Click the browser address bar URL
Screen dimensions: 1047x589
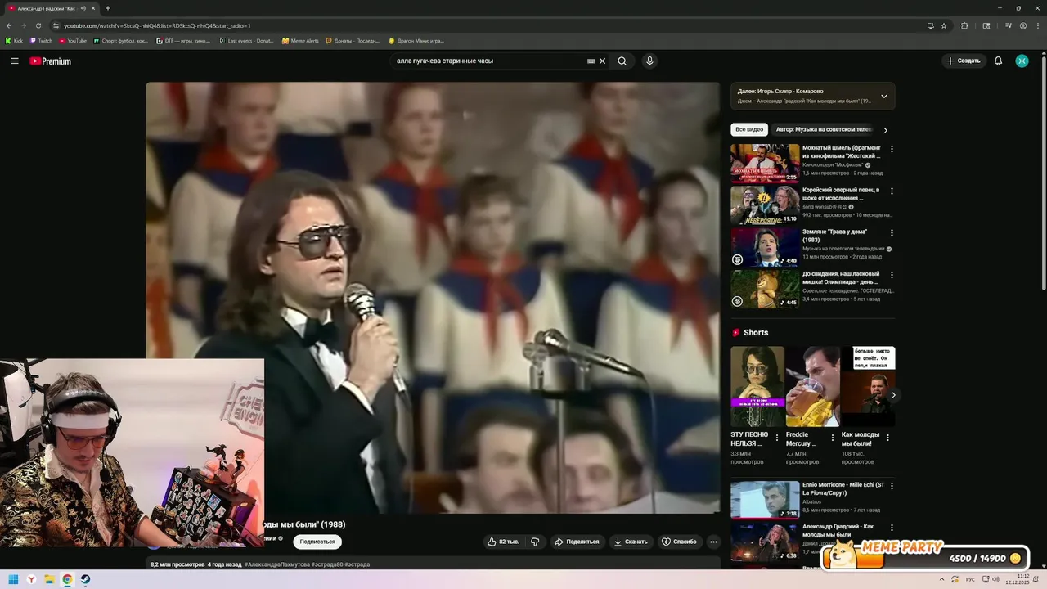pos(157,25)
